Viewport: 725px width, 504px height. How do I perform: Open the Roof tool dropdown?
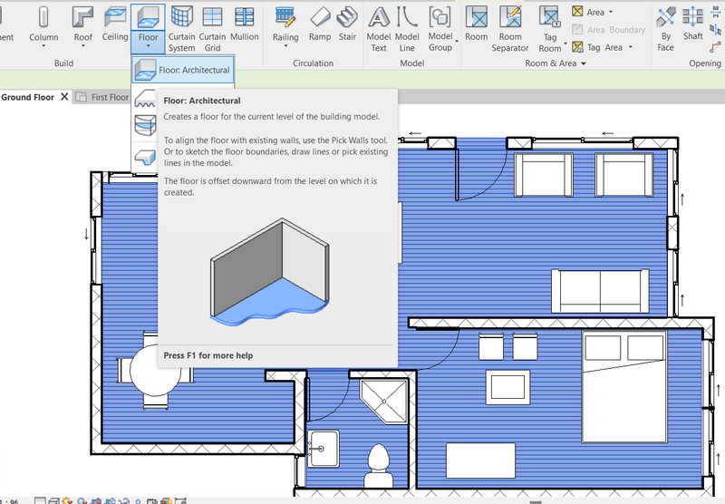[83, 49]
